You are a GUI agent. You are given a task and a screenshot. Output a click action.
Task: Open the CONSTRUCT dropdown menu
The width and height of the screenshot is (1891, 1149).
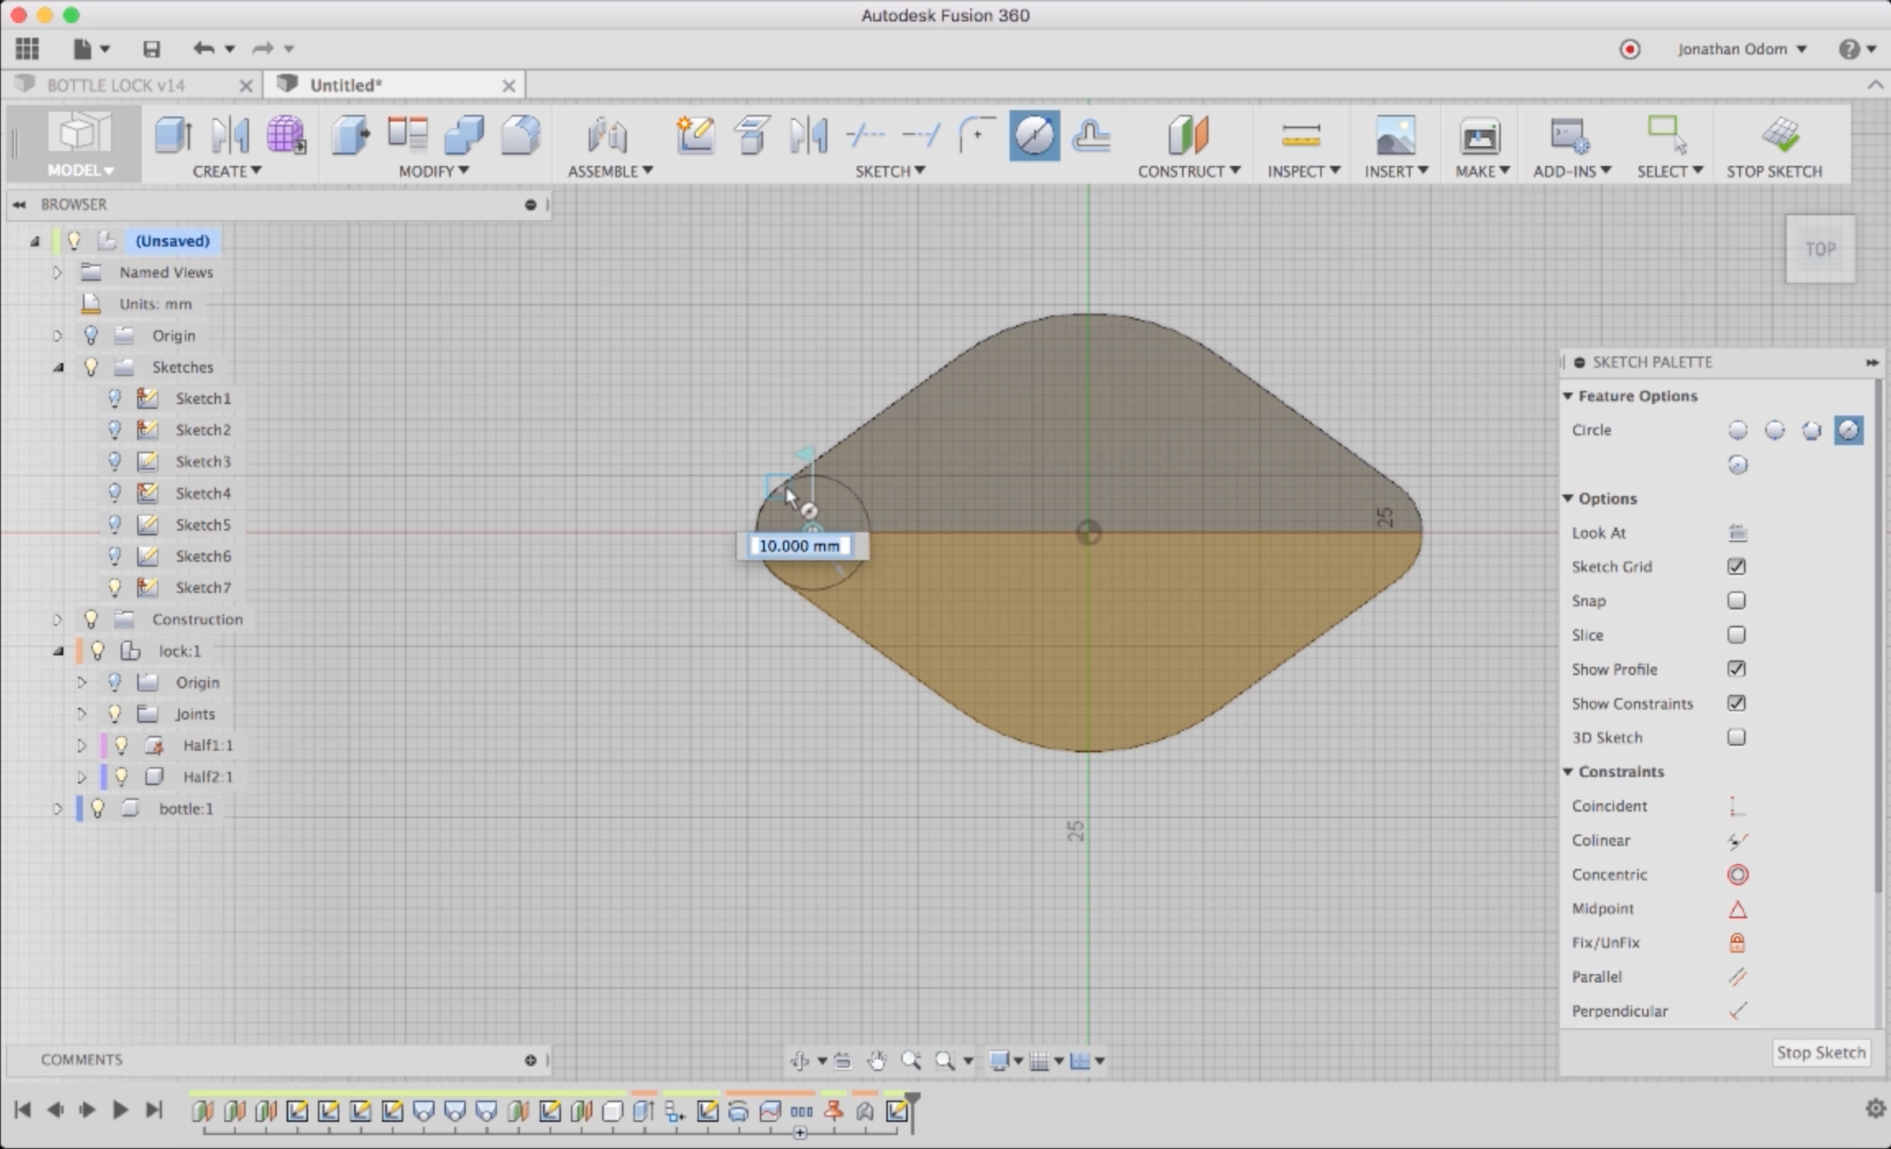click(1188, 171)
